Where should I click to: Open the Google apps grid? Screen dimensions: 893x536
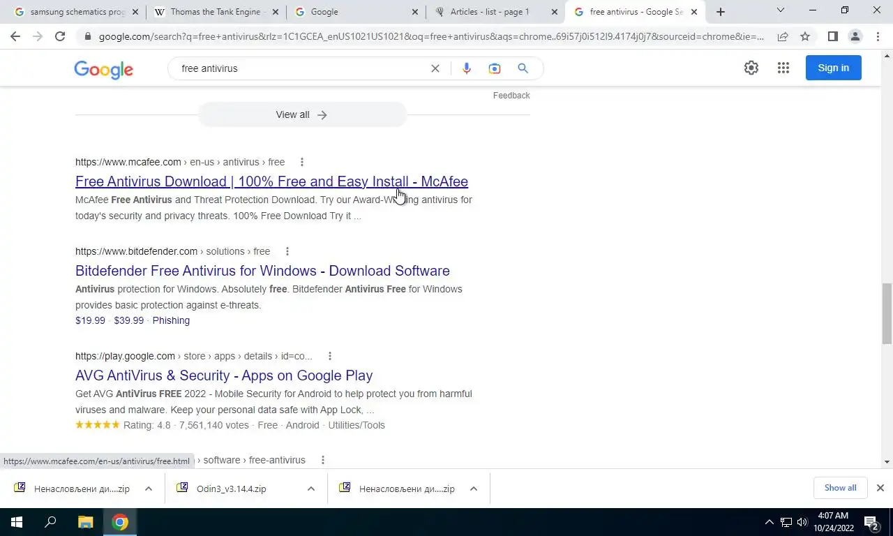pyautogui.click(x=783, y=68)
